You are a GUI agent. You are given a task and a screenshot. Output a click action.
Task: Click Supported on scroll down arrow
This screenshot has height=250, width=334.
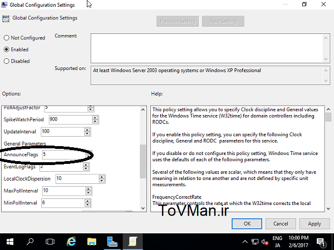coord(326,81)
